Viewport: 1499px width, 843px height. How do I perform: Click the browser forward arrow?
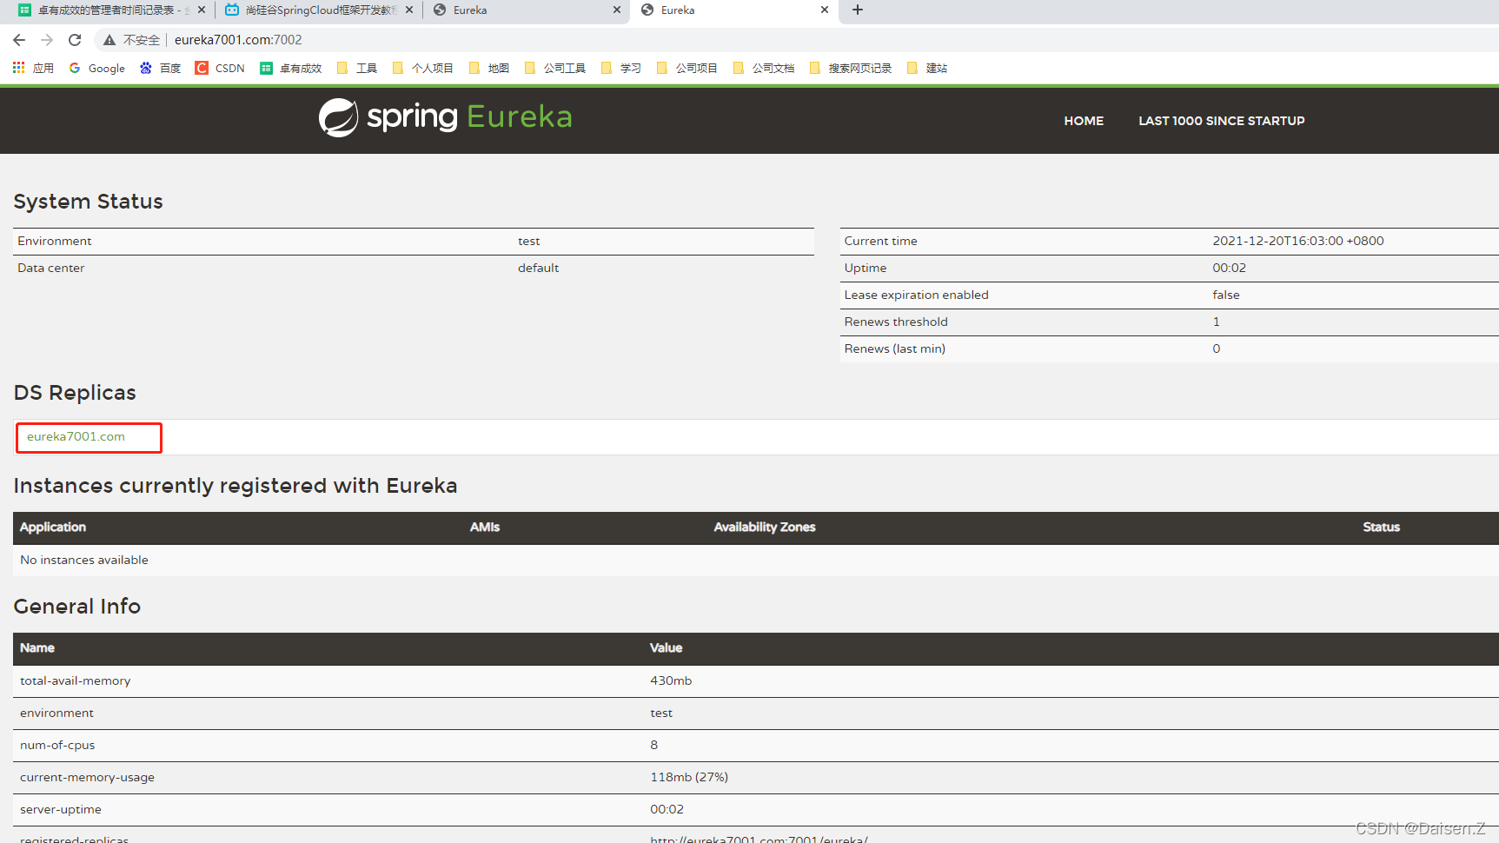point(47,40)
